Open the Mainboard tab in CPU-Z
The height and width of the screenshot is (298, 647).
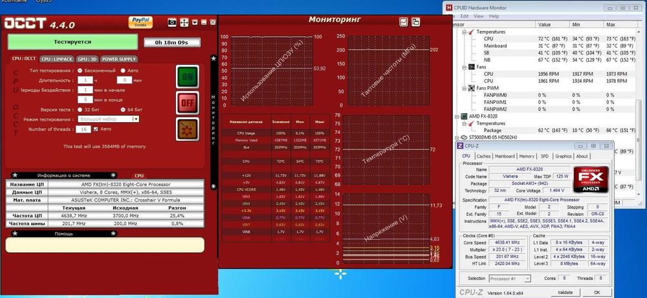point(505,156)
